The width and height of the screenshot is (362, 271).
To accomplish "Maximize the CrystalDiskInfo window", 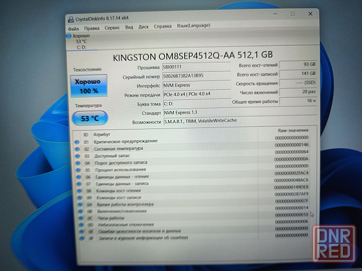I will (292, 14).
